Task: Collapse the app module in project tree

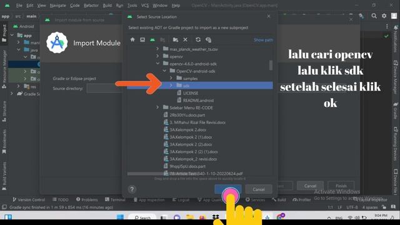Action: [12, 35]
